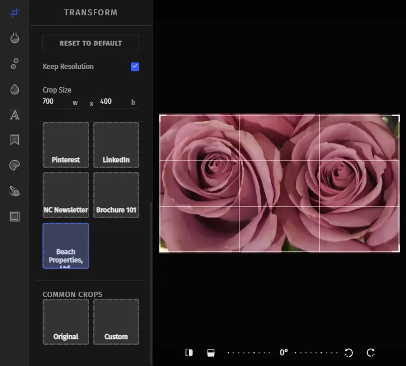406x366 pixels.
Task: Open the Text tool icon
Action: pyautogui.click(x=15, y=114)
